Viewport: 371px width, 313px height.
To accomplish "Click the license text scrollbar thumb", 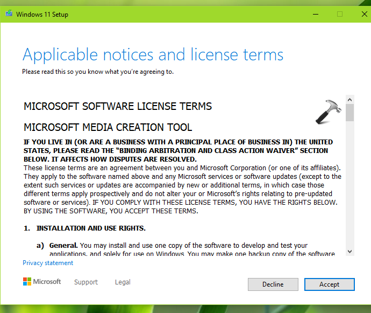I will 349,113.
